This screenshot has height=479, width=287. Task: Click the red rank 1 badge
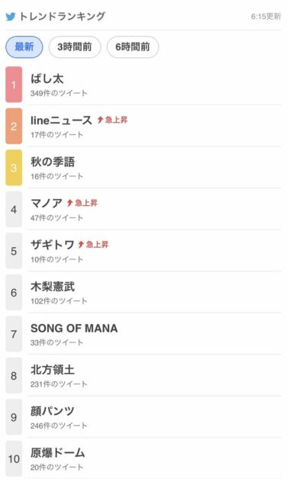tap(14, 85)
